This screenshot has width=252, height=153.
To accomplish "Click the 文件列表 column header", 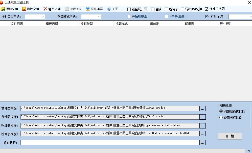I will click(x=26, y=24).
